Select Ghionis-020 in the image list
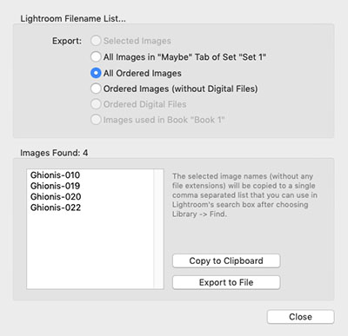348x336 pixels. [56, 197]
